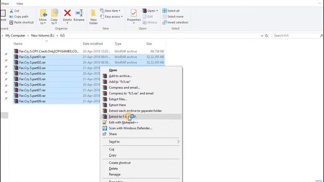
Task: Expand the address bar history dropdown
Action: (262, 35)
